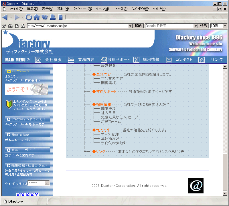Viewport: 229px width, 206px height.
Task: Open the ヘルプ(H) menu
Action: click(x=159, y=9)
